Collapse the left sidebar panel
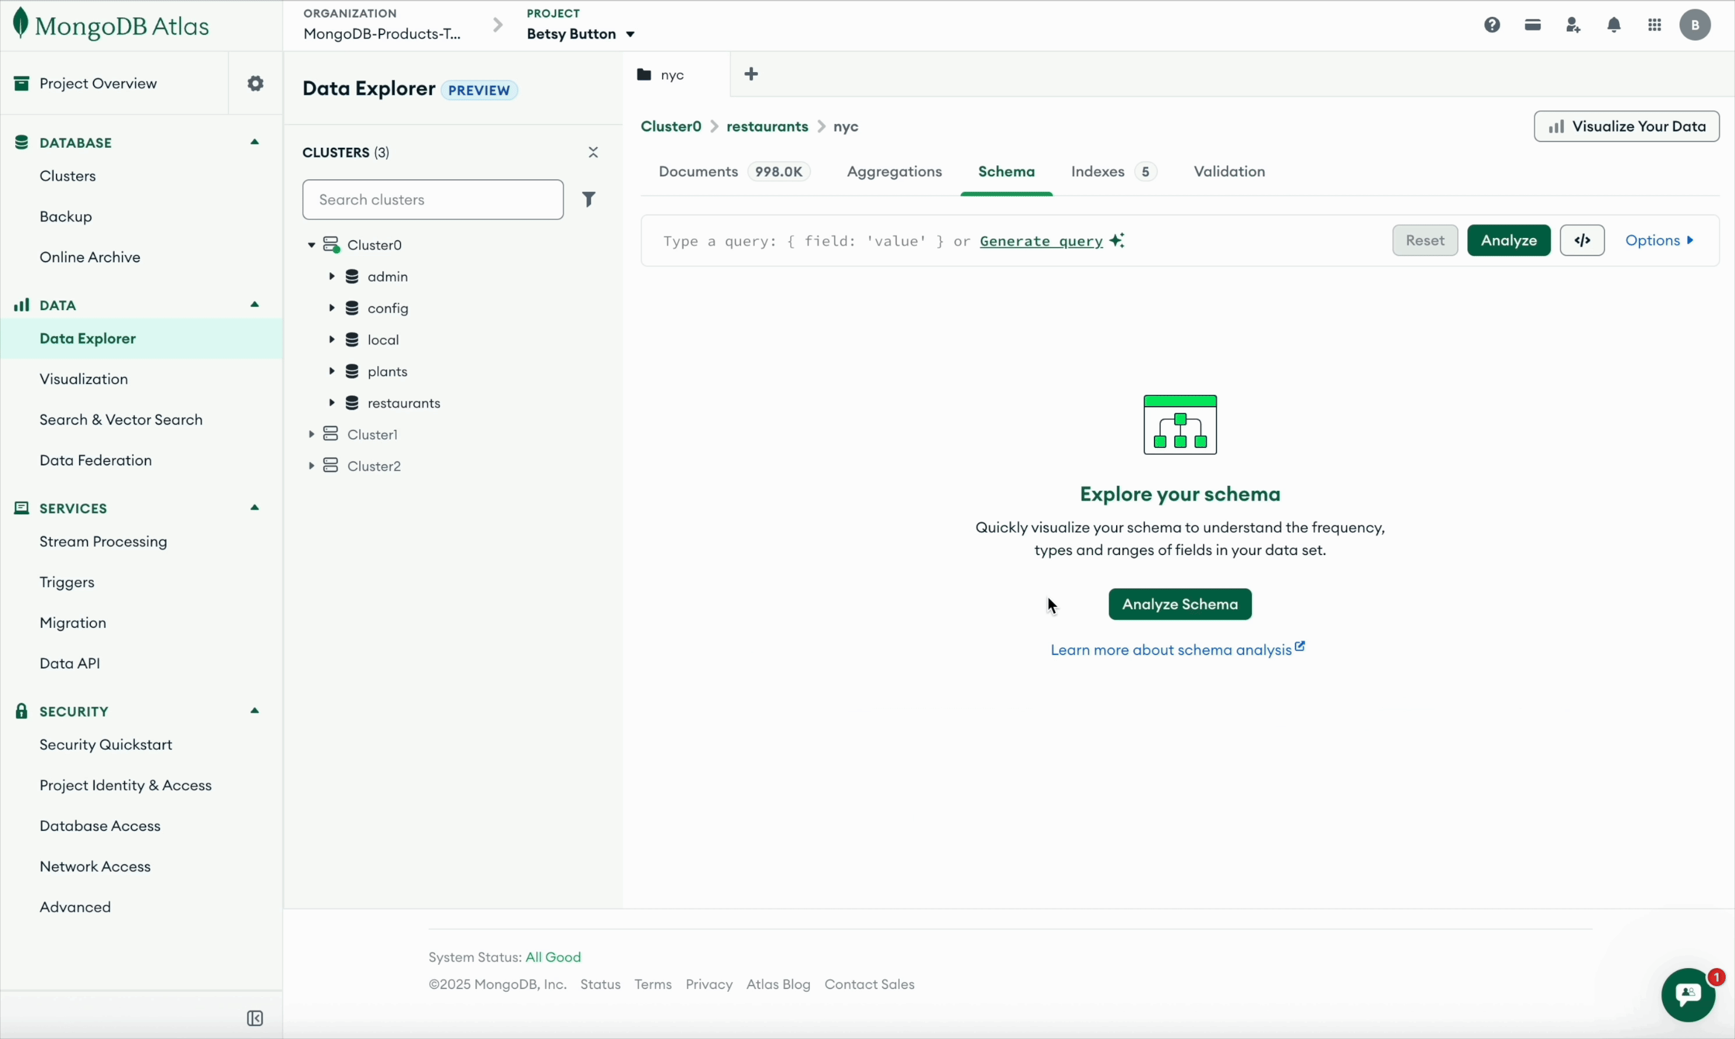This screenshot has height=1039, width=1735. [x=254, y=1019]
